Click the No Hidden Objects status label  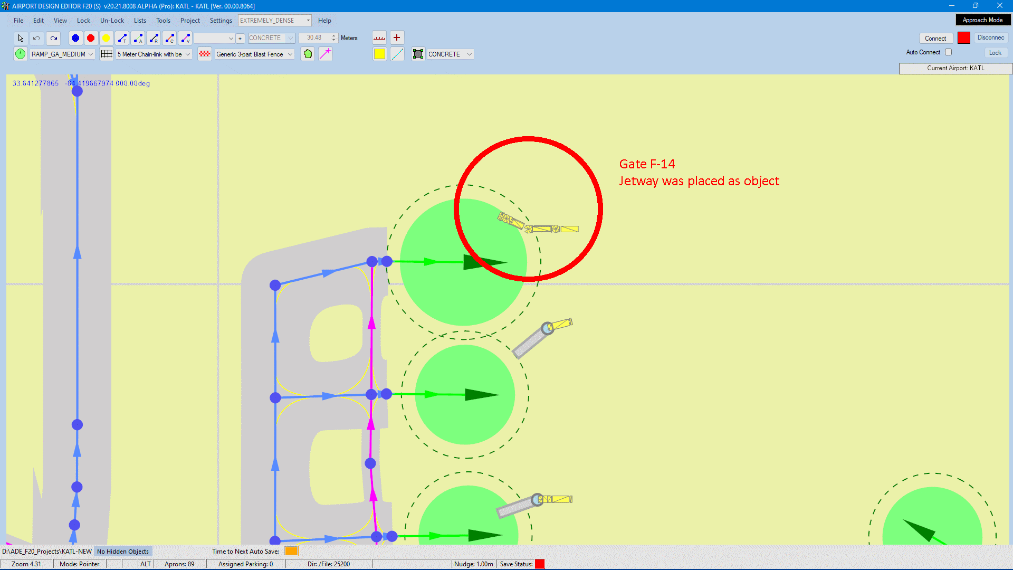[x=123, y=552]
